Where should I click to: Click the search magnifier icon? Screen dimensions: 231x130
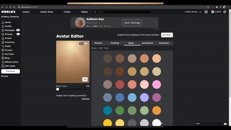pos(95,12)
